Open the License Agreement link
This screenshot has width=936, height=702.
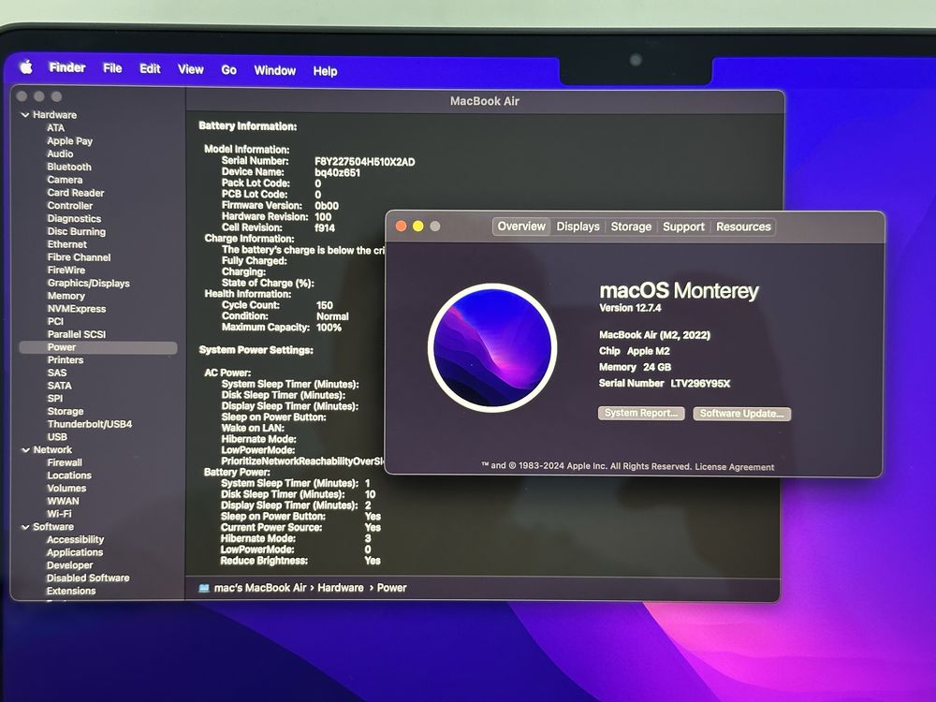pos(734,467)
